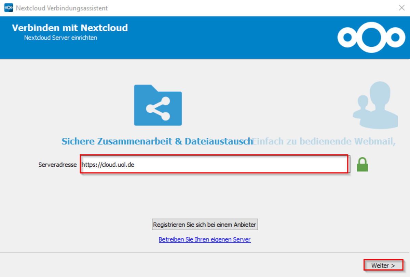Click the Weiter > button
Screen dimensions: 410x277
383,265
